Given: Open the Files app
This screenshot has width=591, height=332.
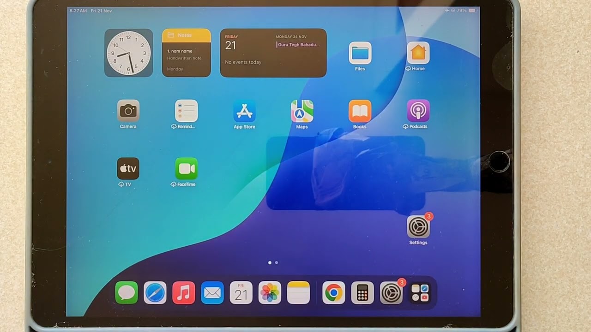Looking at the screenshot, I should tap(360, 53).
